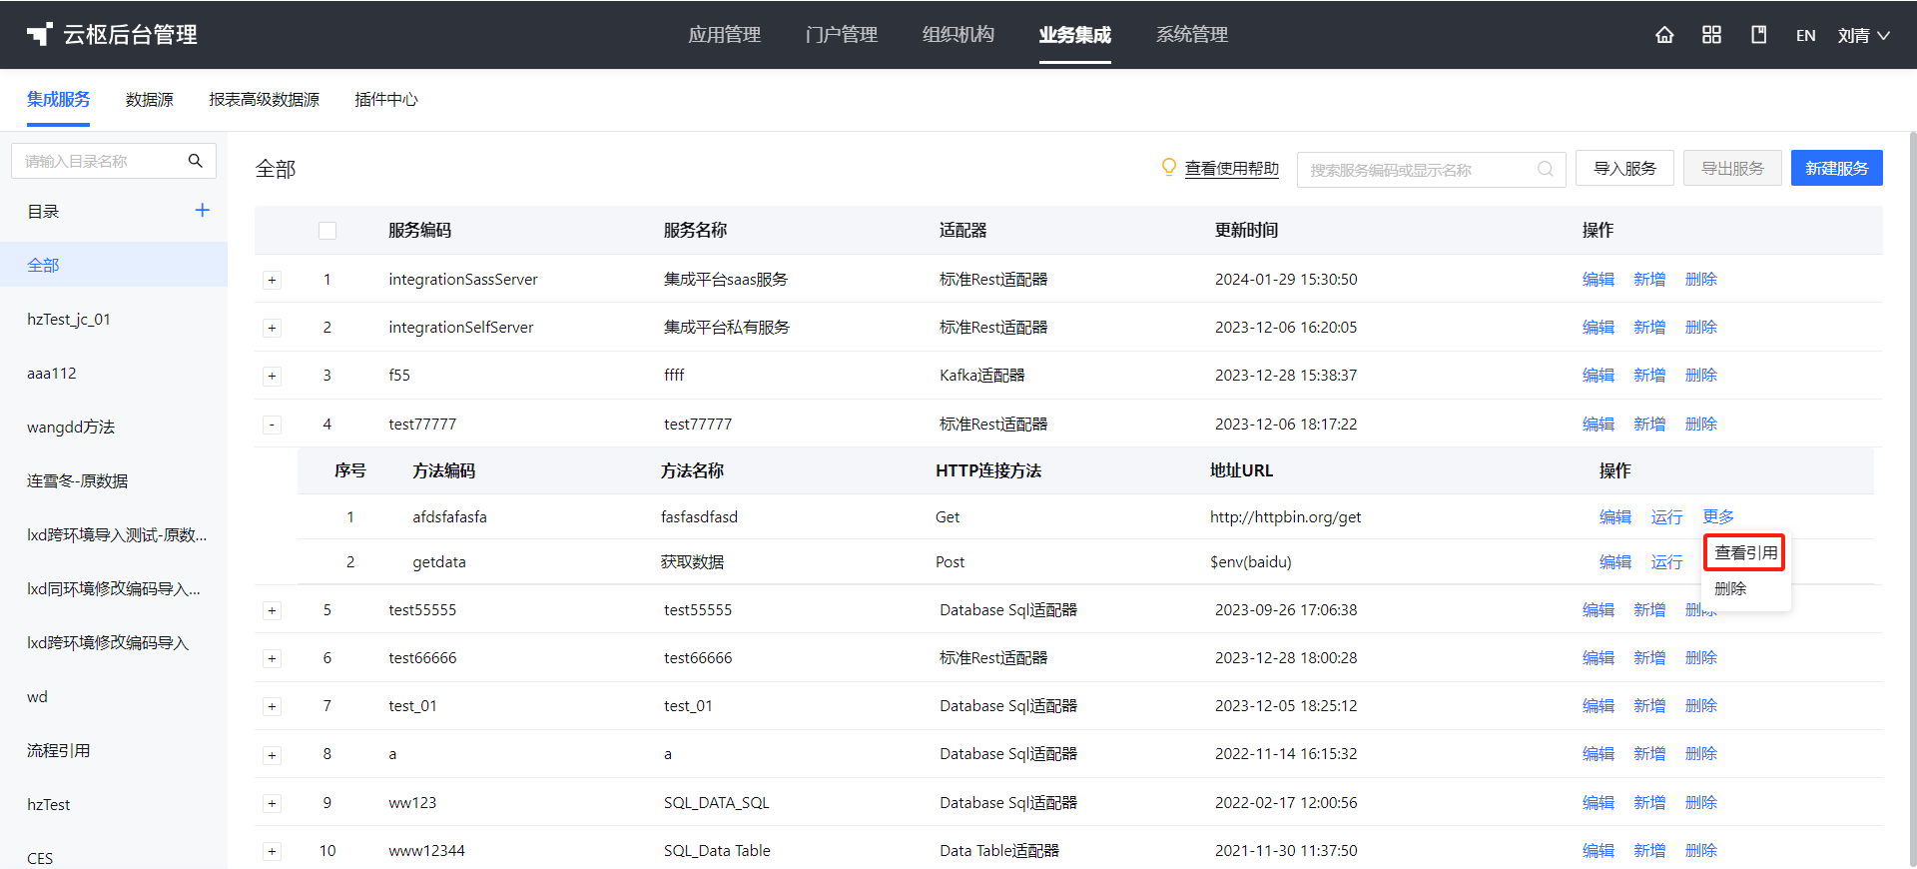
Task: Open the 门户管理 top menu
Action: click(x=842, y=35)
